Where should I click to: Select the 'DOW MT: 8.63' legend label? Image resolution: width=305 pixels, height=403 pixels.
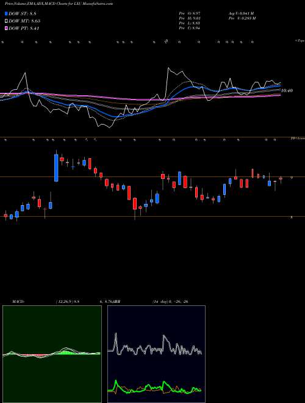[x=24, y=21]
